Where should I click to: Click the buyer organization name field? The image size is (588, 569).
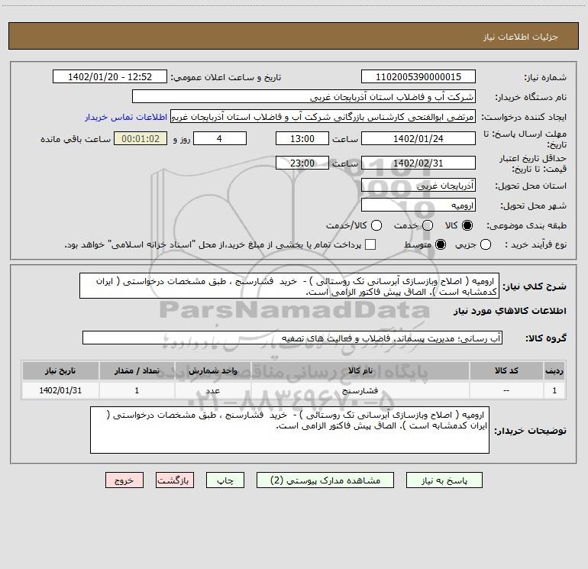pos(304,97)
